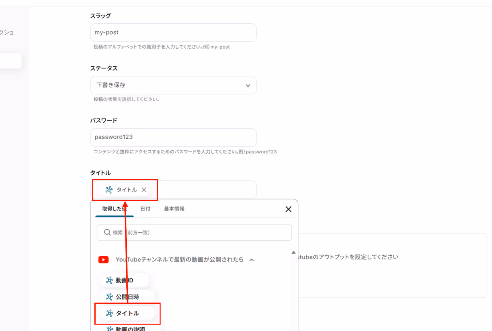Select the 動画の説明 output value
The height and width of the screenshot is (331, 492).
click(130, 328)
